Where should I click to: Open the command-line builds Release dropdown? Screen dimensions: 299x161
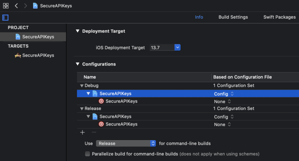point(126,143)
